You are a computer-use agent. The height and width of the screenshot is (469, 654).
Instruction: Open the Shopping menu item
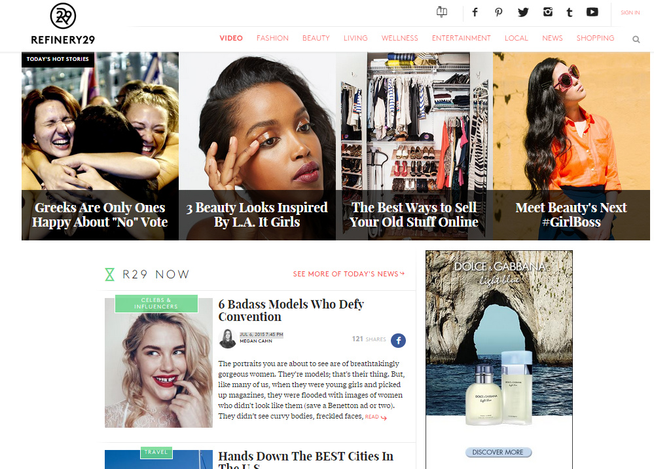595,38
